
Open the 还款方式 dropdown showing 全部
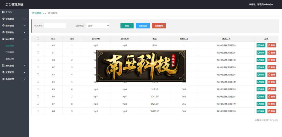point(98,25)
